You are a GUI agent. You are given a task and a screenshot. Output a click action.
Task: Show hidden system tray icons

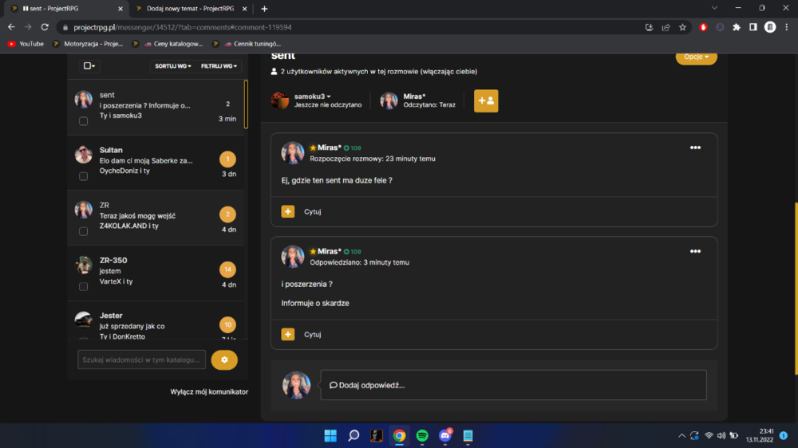681,436
